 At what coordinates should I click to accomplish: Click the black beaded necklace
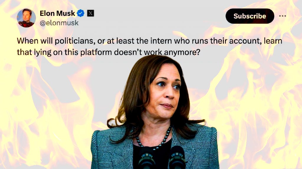(x=154, y=139)
